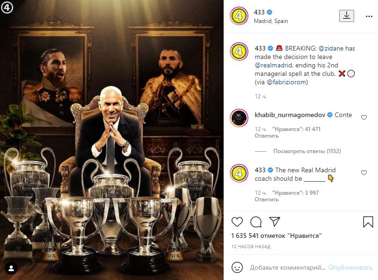Open the @fabriziorom mention link
Screen dimensions: 378x280
[286, 82]
